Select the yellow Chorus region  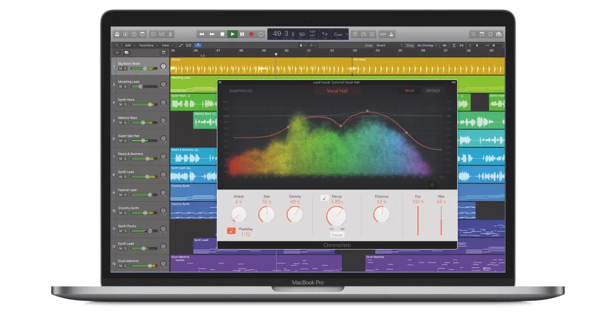point(261,66)
